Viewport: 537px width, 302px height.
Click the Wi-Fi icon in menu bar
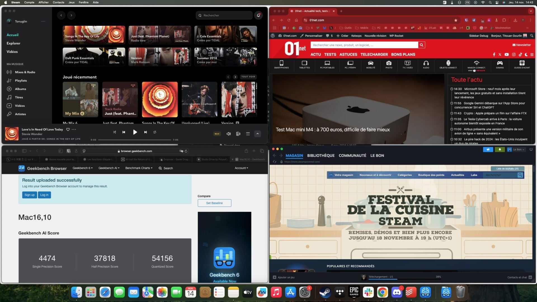point(483,3)
